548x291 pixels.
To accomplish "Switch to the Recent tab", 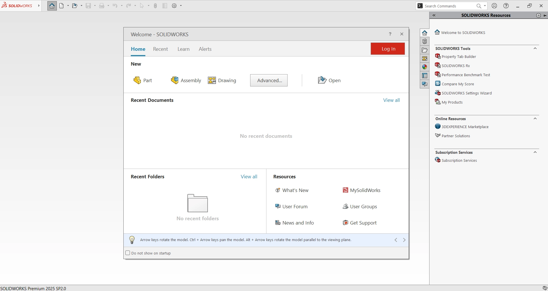I will pos(160,49).
